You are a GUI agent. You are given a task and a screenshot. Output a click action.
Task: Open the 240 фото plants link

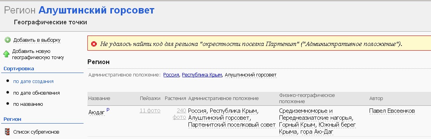tap(179, 114)
